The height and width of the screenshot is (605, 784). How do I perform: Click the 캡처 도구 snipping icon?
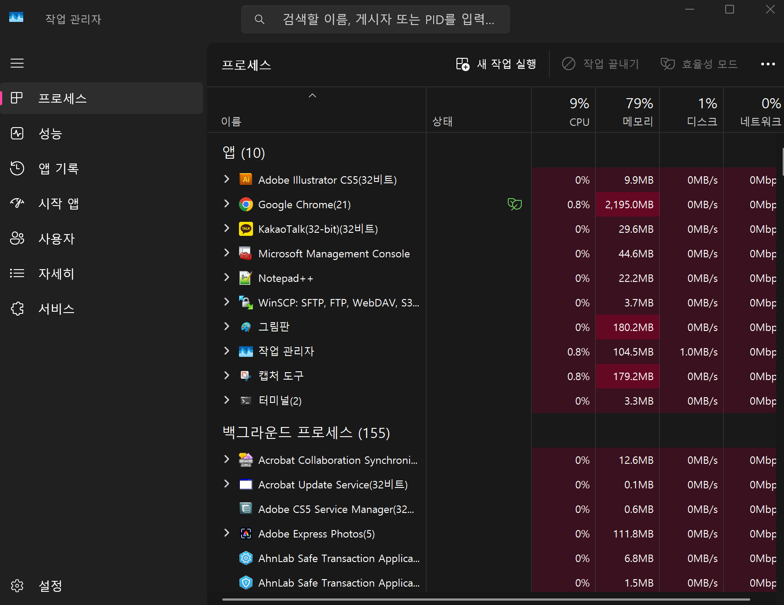246,376
